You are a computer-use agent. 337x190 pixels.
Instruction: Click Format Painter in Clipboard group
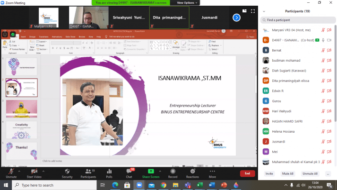[17, 49]
